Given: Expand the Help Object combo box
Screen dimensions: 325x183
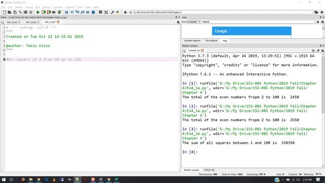Looking at the screenshot, I should tap(314, 22).
